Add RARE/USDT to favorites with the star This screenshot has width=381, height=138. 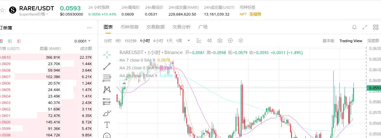2,10
